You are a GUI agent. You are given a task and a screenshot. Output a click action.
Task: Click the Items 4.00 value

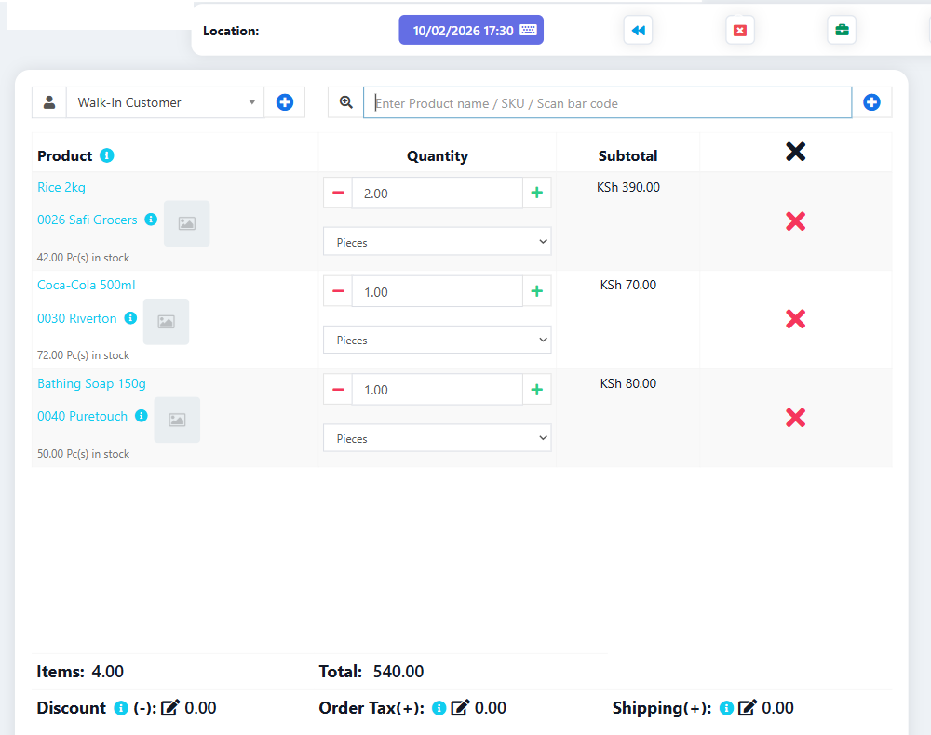pos(107,672)
